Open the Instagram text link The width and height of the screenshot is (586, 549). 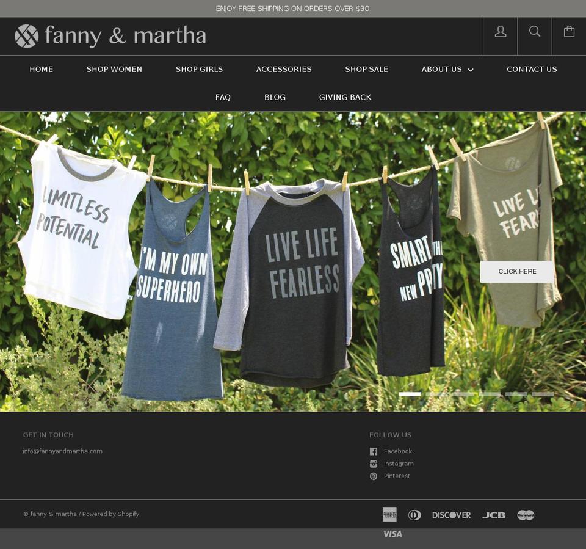click(x=399, y=464)
